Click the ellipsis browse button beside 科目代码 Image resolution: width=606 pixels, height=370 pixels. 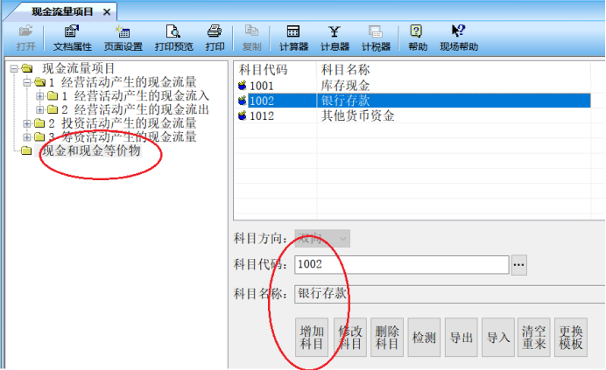(x=519, y=264)
